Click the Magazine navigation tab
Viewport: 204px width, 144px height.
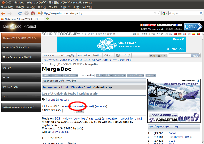tap(84, 55)
